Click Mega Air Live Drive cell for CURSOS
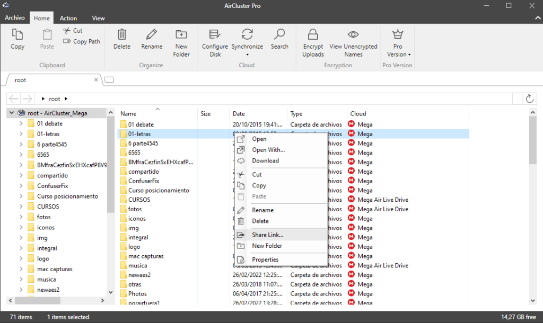Screen dimensions: 543x323 coord(383,200)
